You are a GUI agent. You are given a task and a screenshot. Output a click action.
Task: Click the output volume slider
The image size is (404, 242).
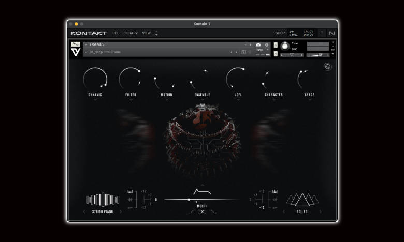(318, 55)
